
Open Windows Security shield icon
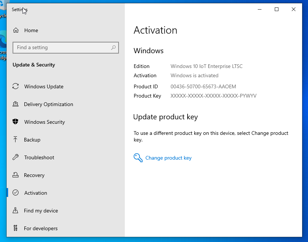click(16, 122)
